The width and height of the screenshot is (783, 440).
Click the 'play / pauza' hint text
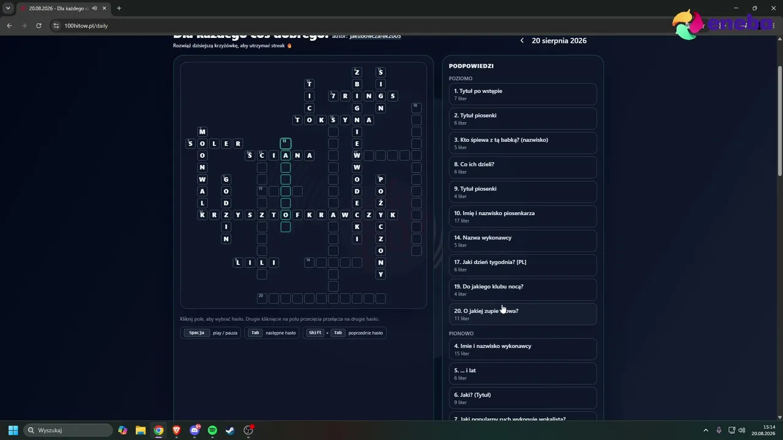[x=225, y=333]
